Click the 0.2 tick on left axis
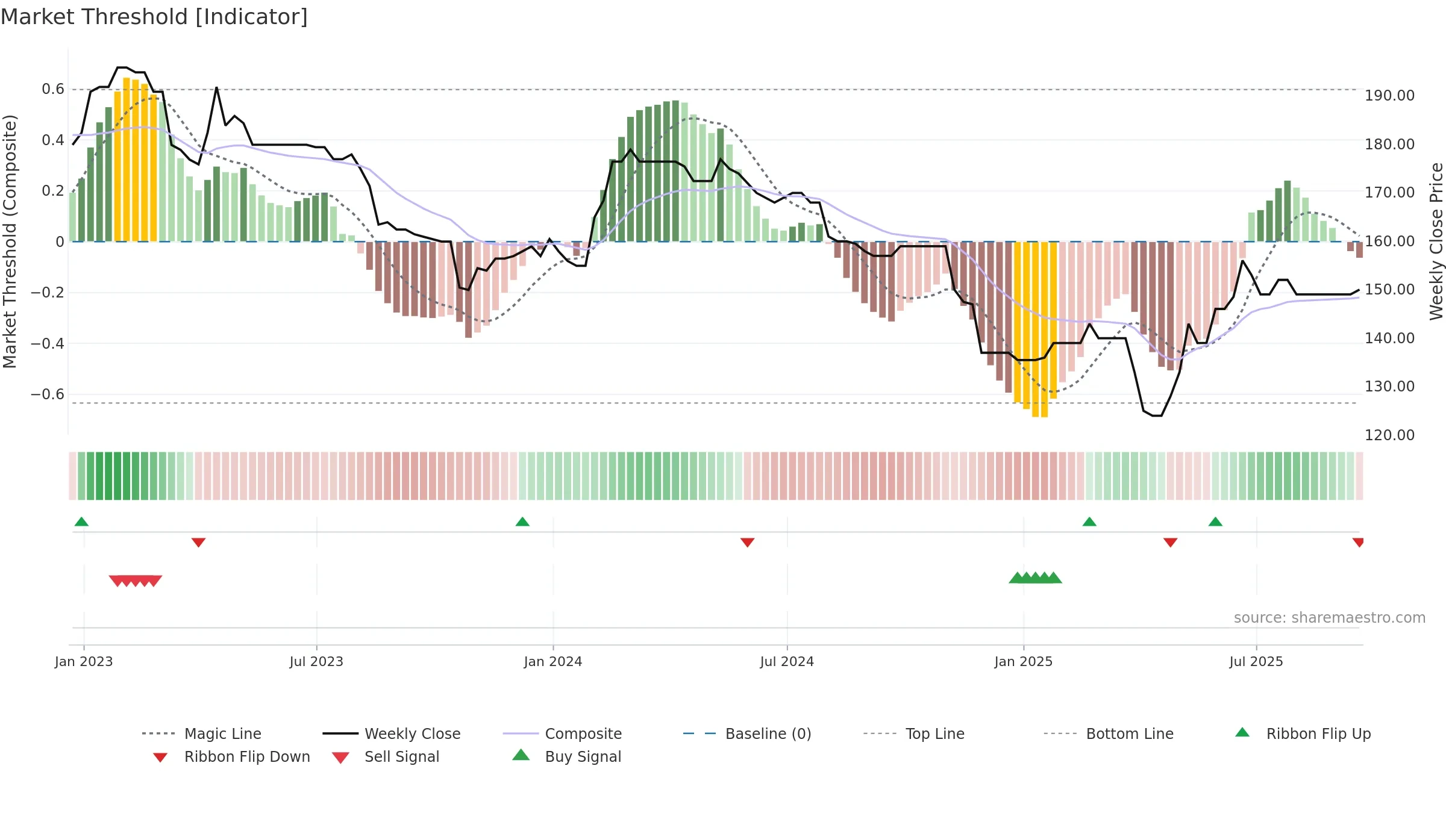The height and width of the screenshot is (813, 1446). pos(53,191)
